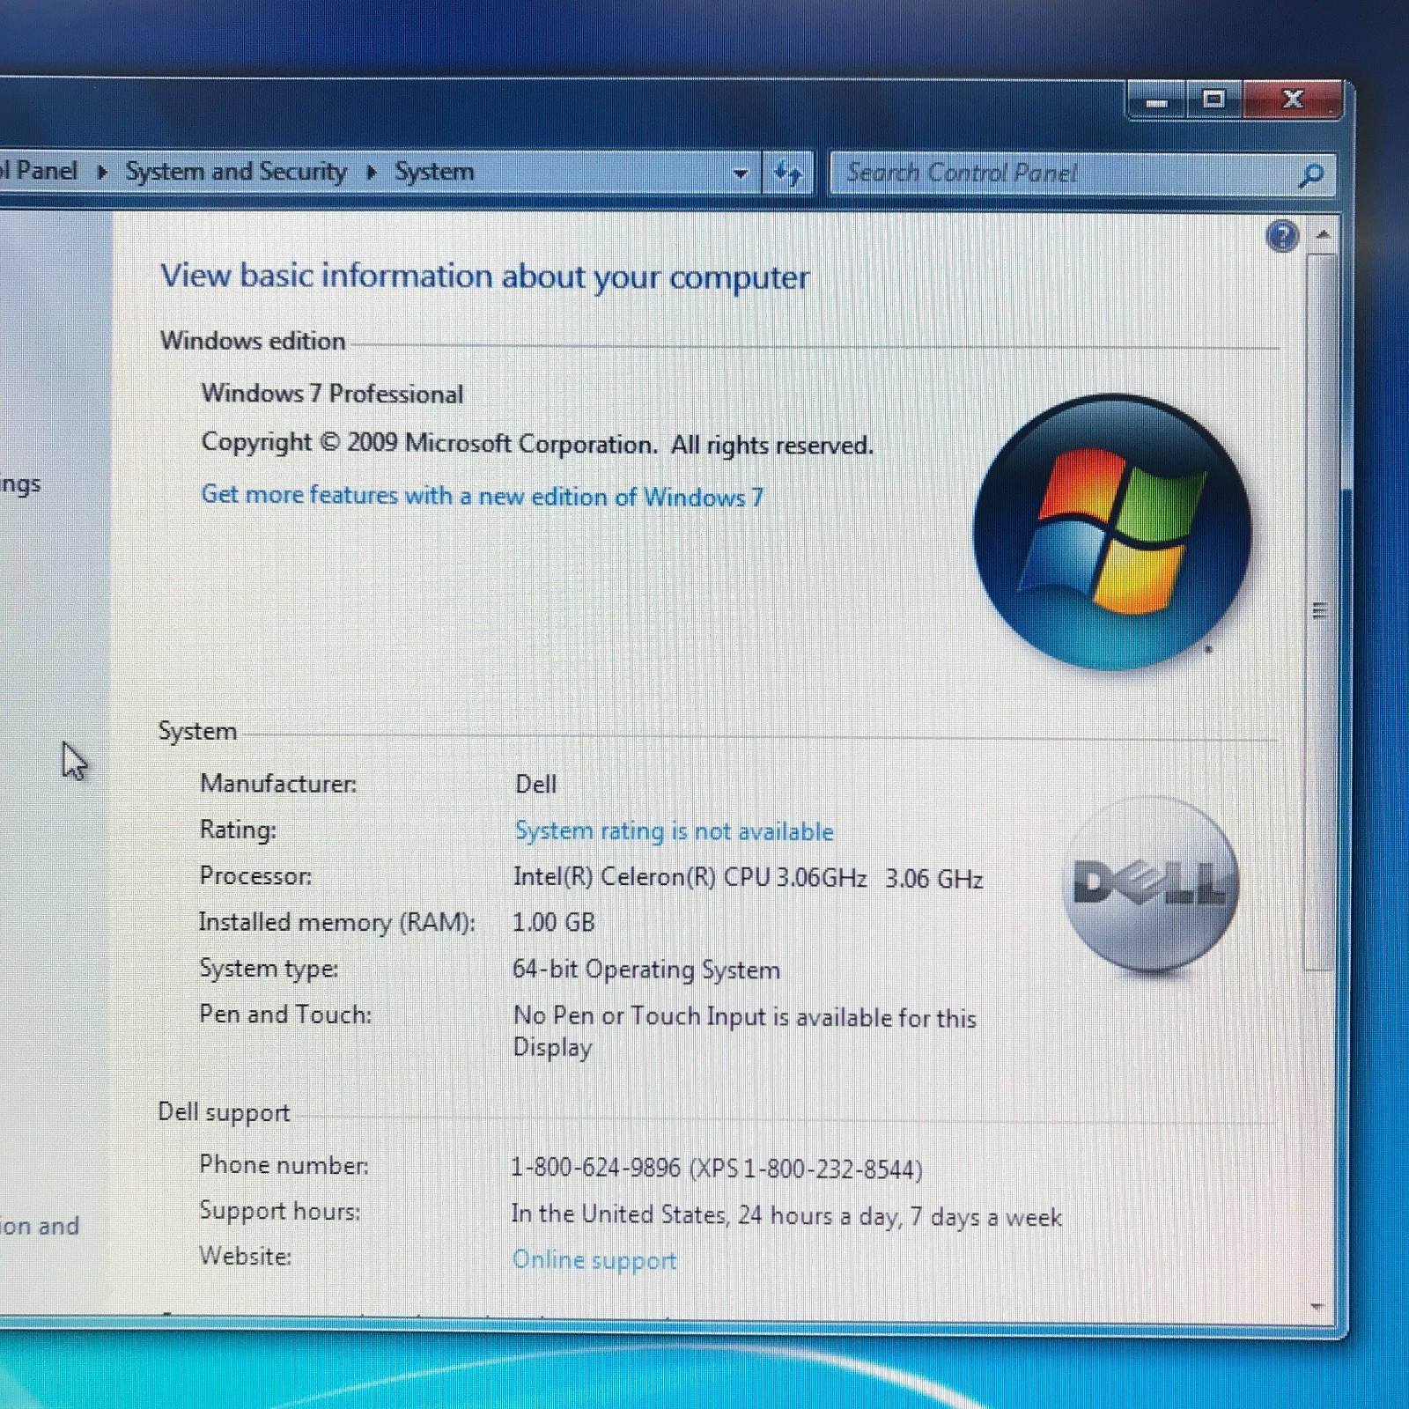Screen dimensions: 1409x1409
Task: Go to System and Security breadcrumb
Action: (x=236, y=172)
